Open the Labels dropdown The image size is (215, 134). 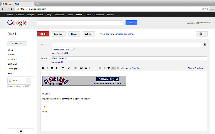point(89,34)
